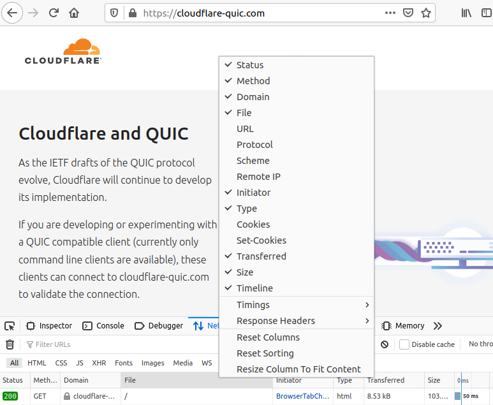Filter requests by JS
Screen dimensions: 493x405
[x=80, y=363]
